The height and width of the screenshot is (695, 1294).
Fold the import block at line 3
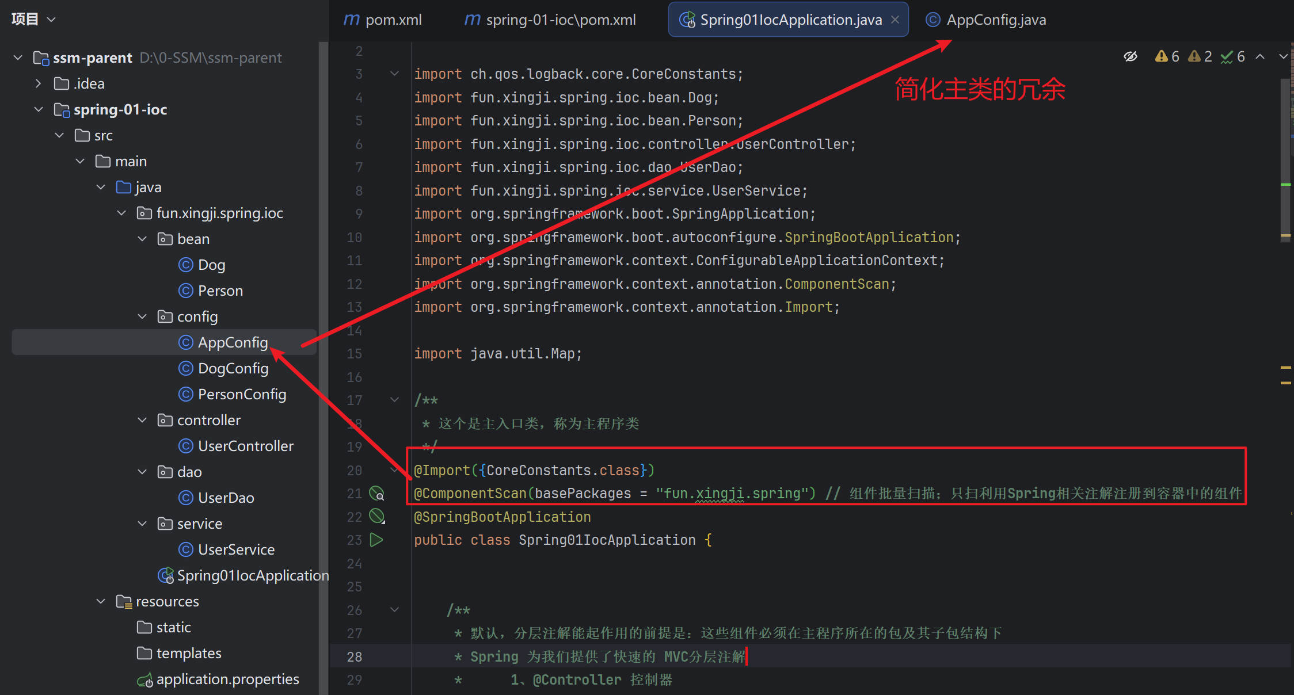pyautogui.click(x=395, y=74)
